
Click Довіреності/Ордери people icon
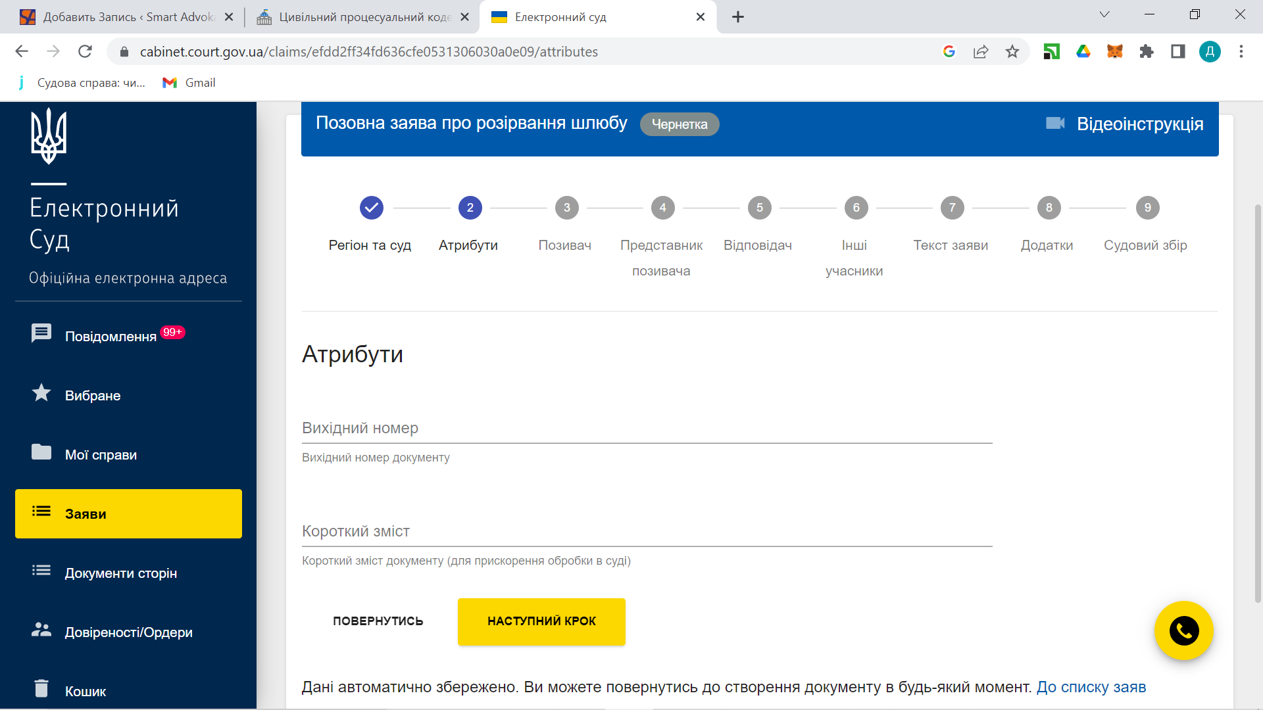click(x=41, y=630)
